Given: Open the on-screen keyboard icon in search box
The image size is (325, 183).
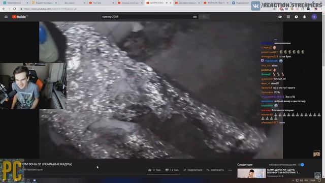Looking at the screenshot, I should pos(194,17).
